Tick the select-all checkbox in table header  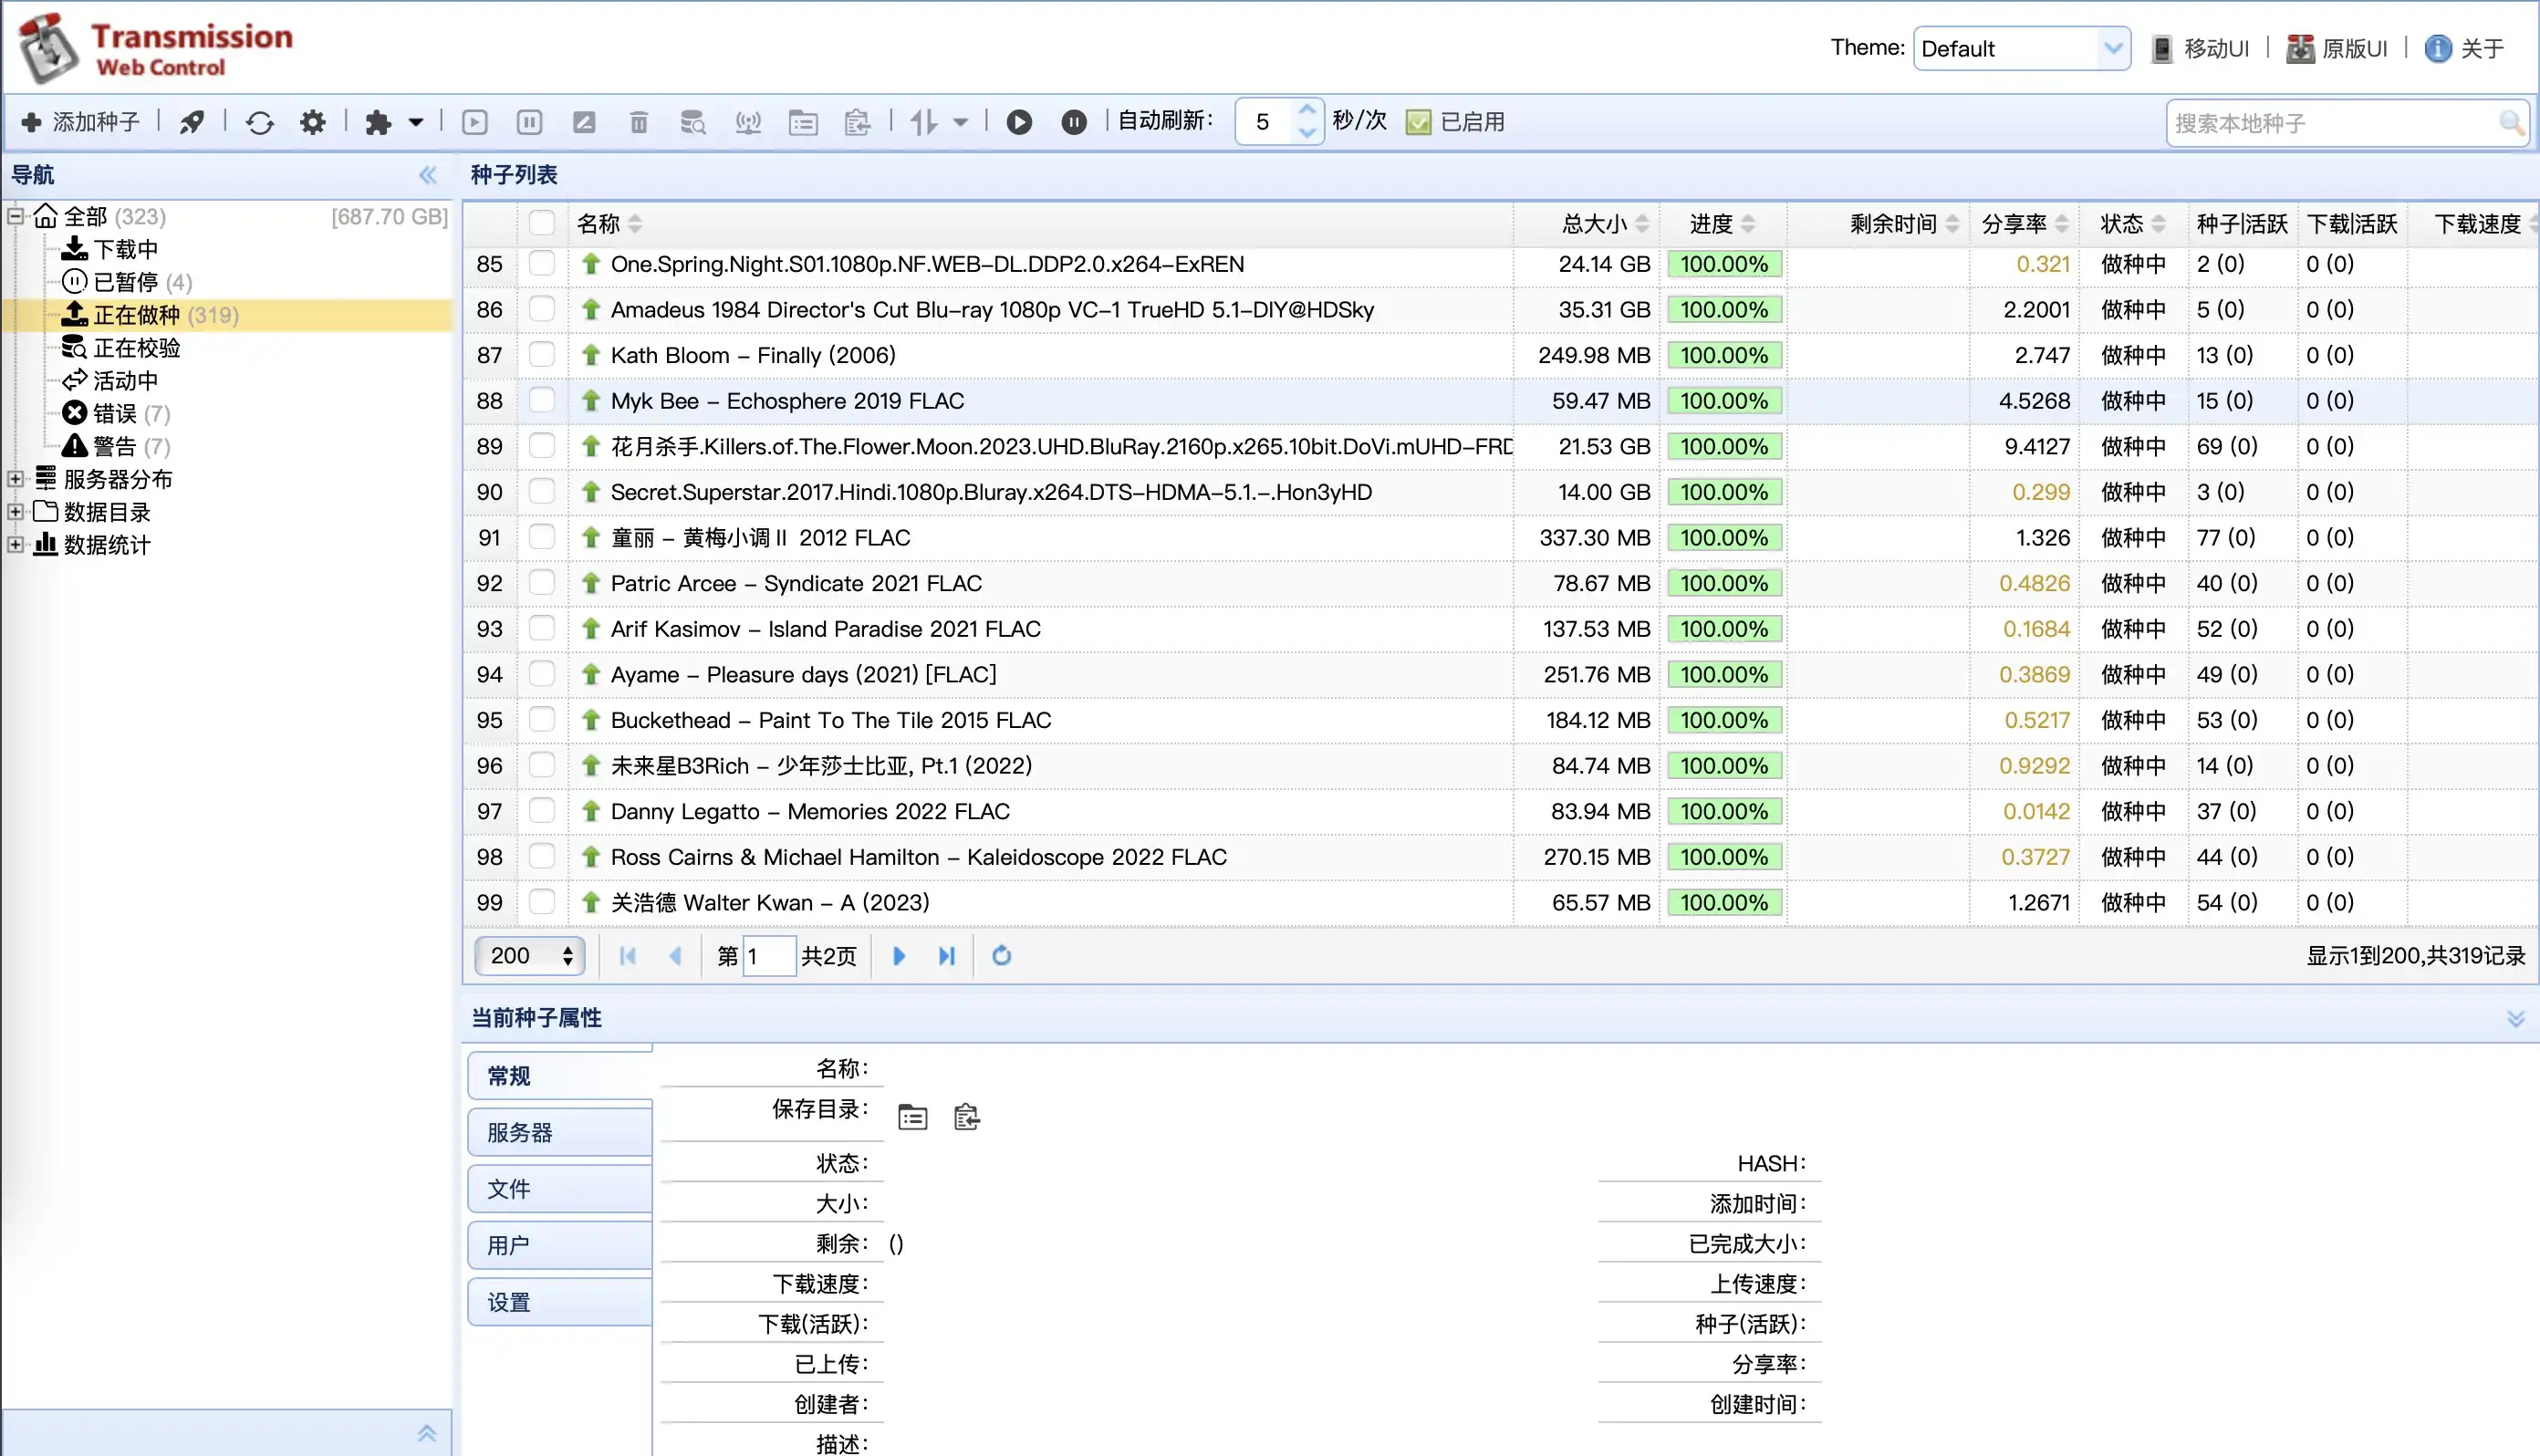[x=542, y=223]
